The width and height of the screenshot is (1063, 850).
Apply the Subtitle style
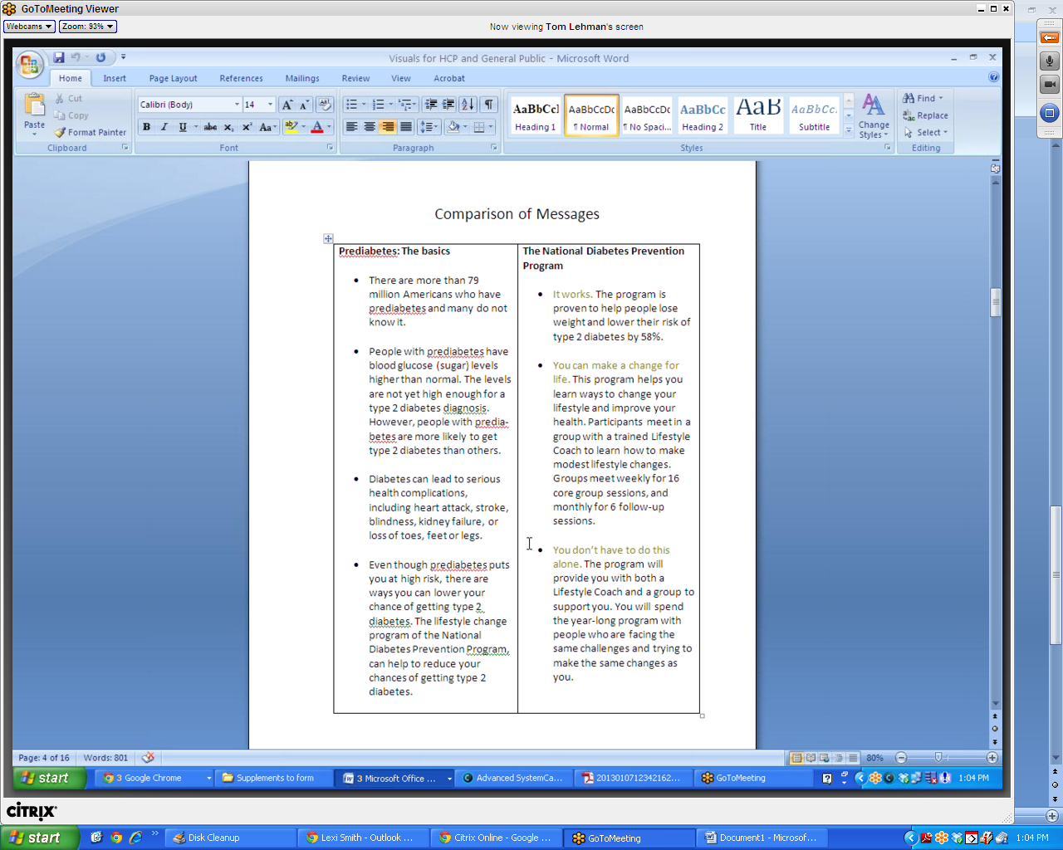(814, 115)
